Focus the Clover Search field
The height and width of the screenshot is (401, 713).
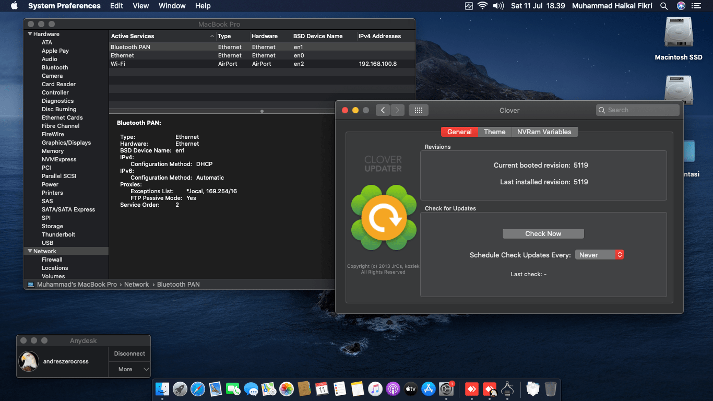(x=638, y=110)
